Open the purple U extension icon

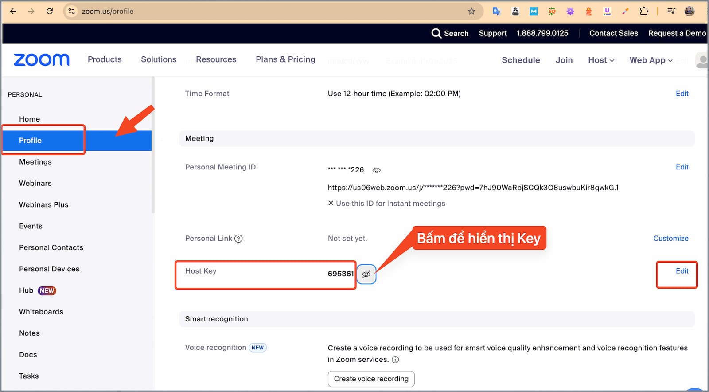click(x=607, y=11)
